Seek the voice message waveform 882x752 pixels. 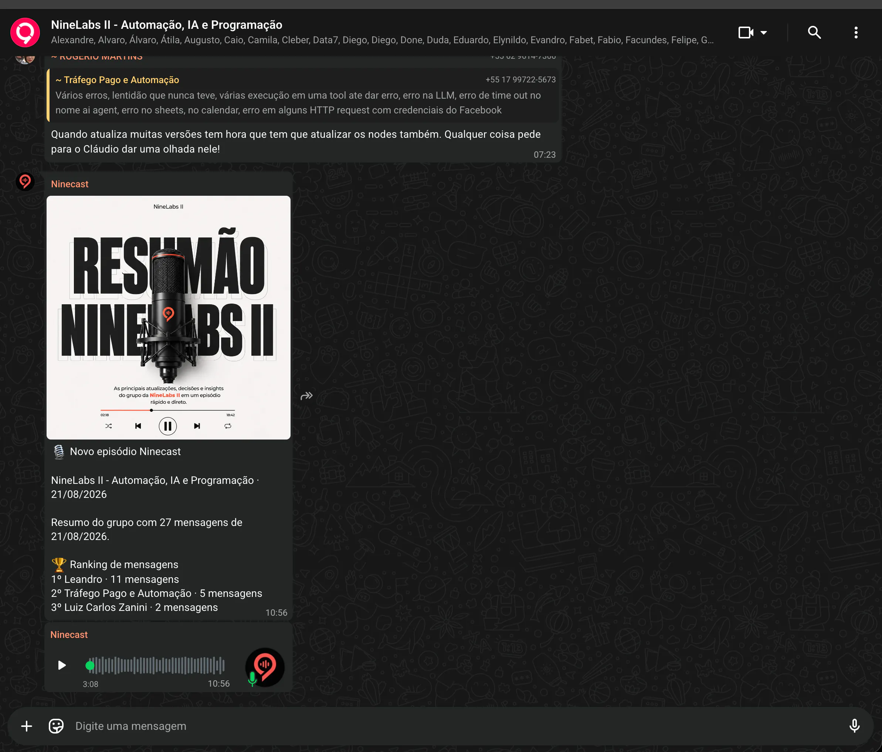point(155,666)
